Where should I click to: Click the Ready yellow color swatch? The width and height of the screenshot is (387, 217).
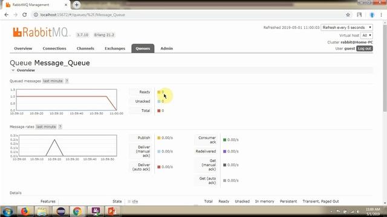pos(159,92)
